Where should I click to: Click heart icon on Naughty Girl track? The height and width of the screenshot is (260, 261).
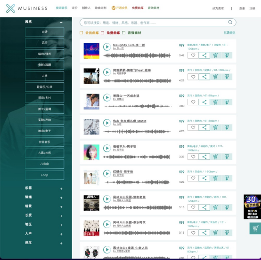tap(193, 55)
